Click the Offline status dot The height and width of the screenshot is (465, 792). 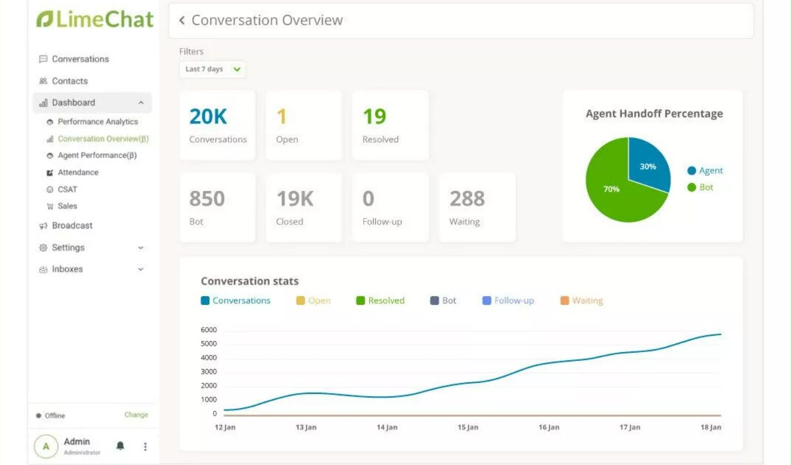coord(38,416)
